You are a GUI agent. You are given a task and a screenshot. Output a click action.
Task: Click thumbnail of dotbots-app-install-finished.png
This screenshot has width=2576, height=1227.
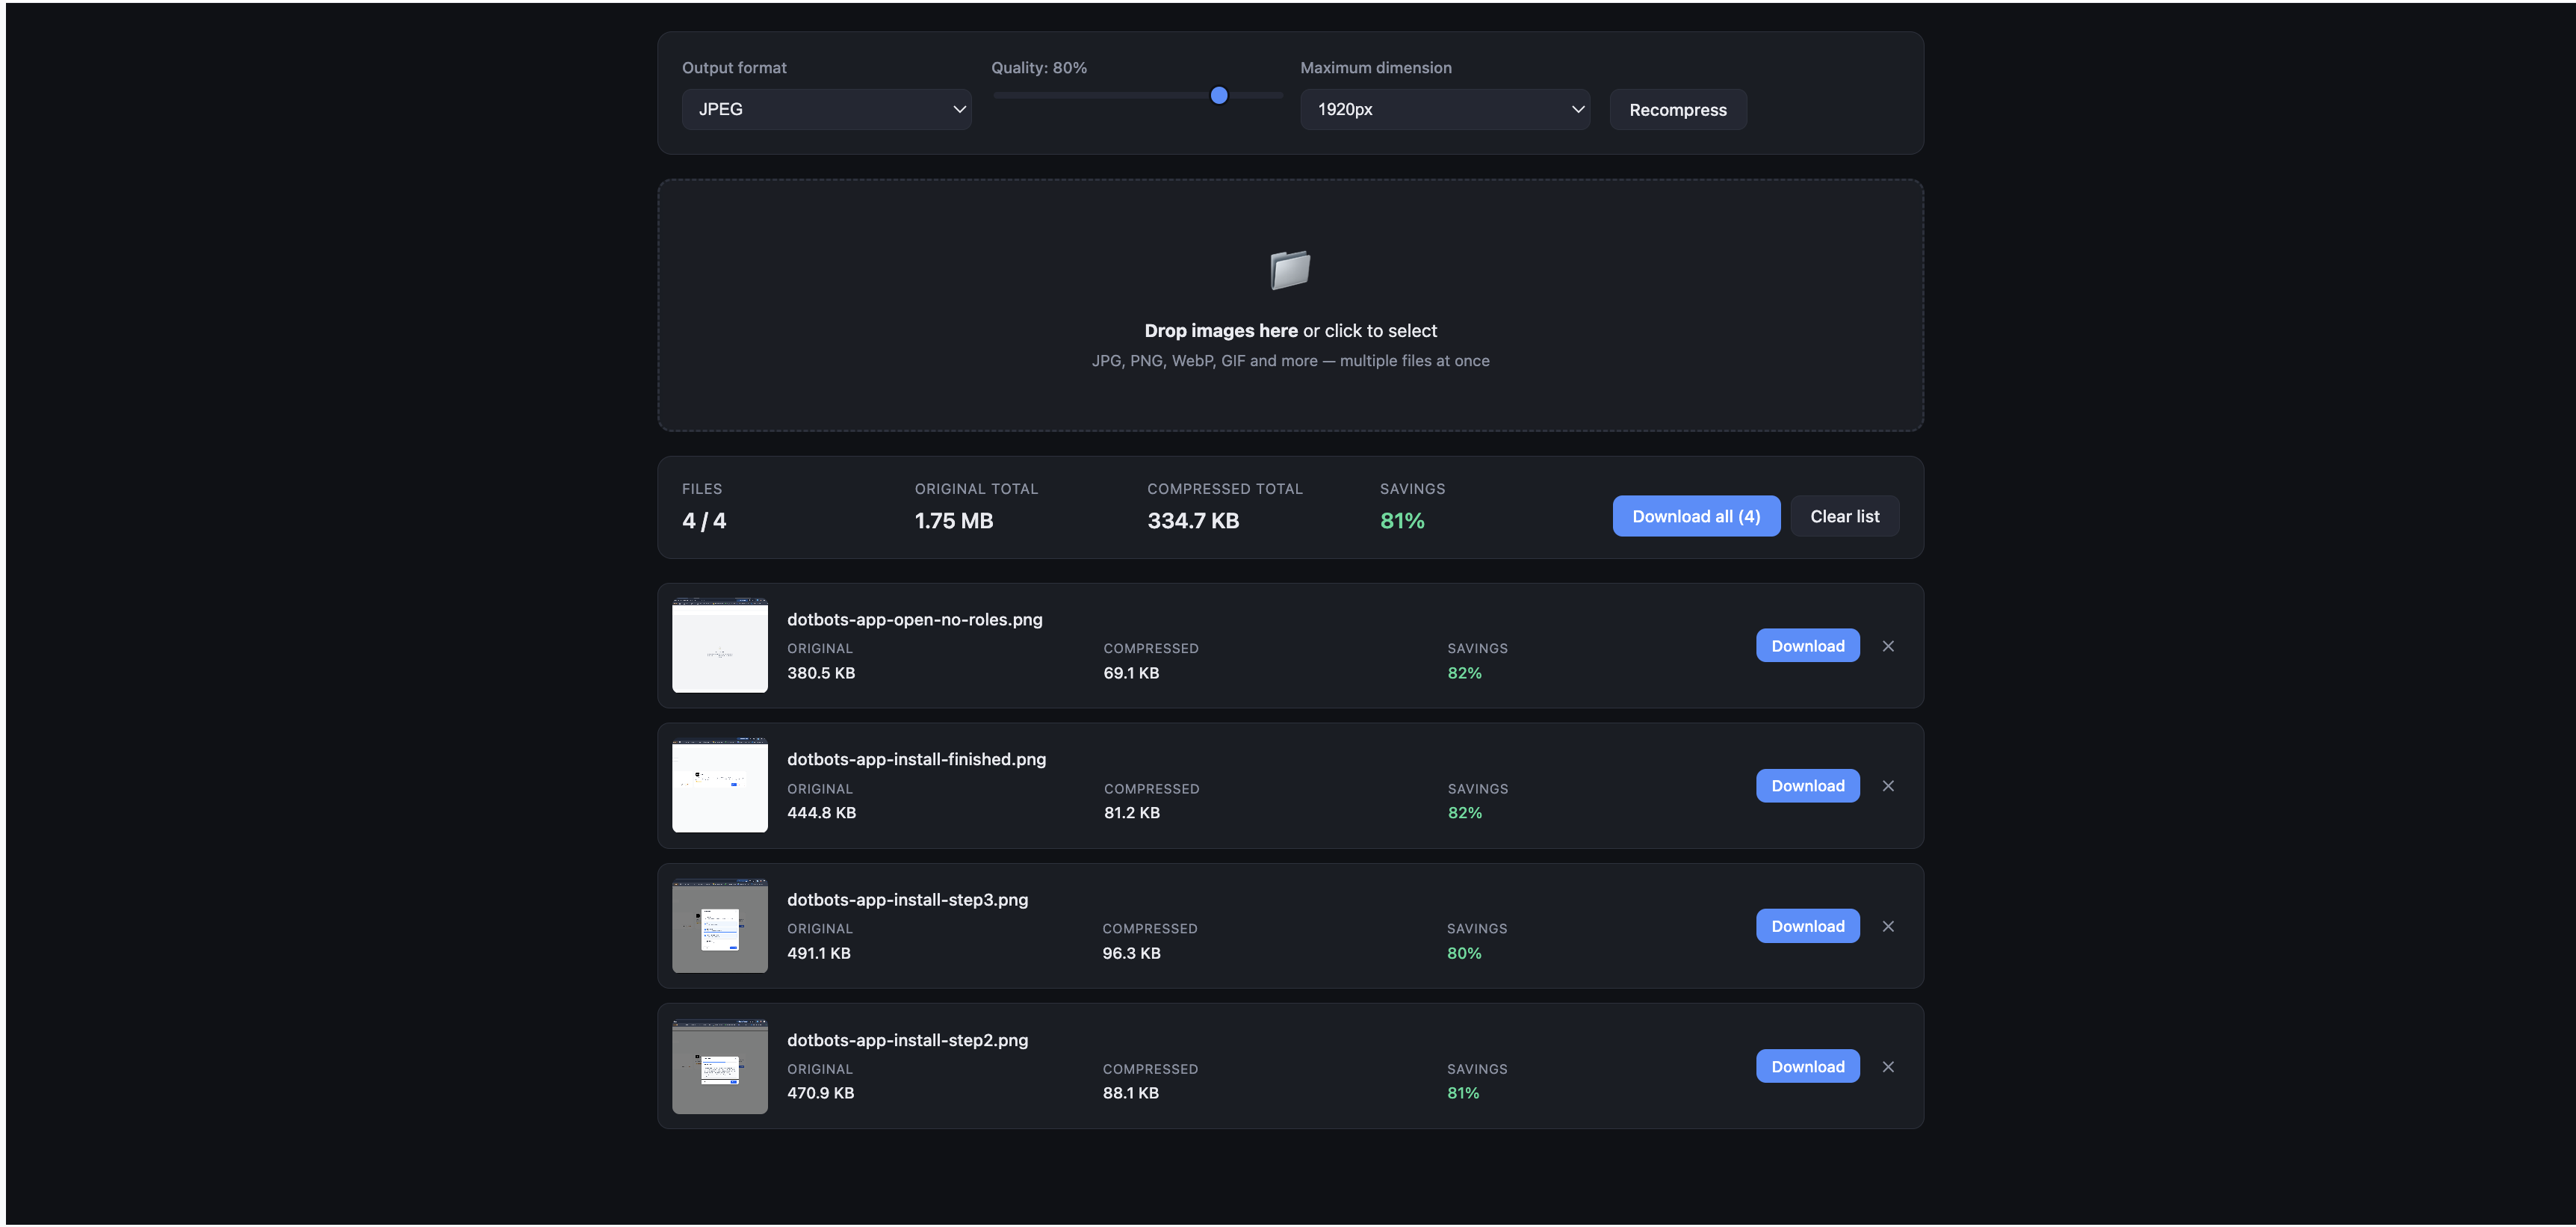pyautogui.click(x=719, y=785)
